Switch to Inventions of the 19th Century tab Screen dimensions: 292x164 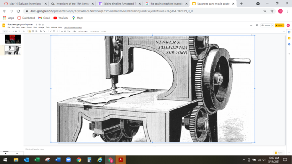tap(72, 4)
